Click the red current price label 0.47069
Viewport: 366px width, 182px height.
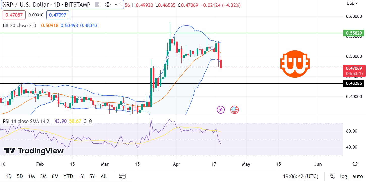pyautogui.click(x=354, y=68)
